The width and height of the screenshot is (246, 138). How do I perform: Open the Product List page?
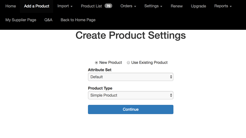[x=91, y=6]
